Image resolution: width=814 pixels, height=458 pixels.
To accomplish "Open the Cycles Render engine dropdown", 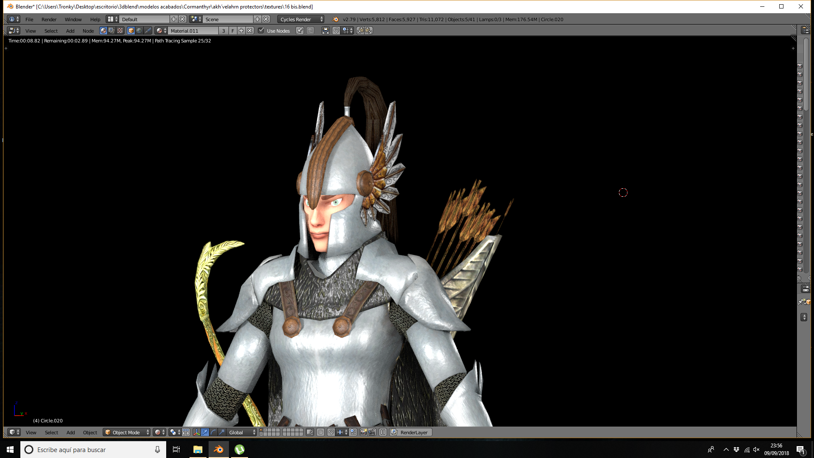I will [x=301, y=19].
